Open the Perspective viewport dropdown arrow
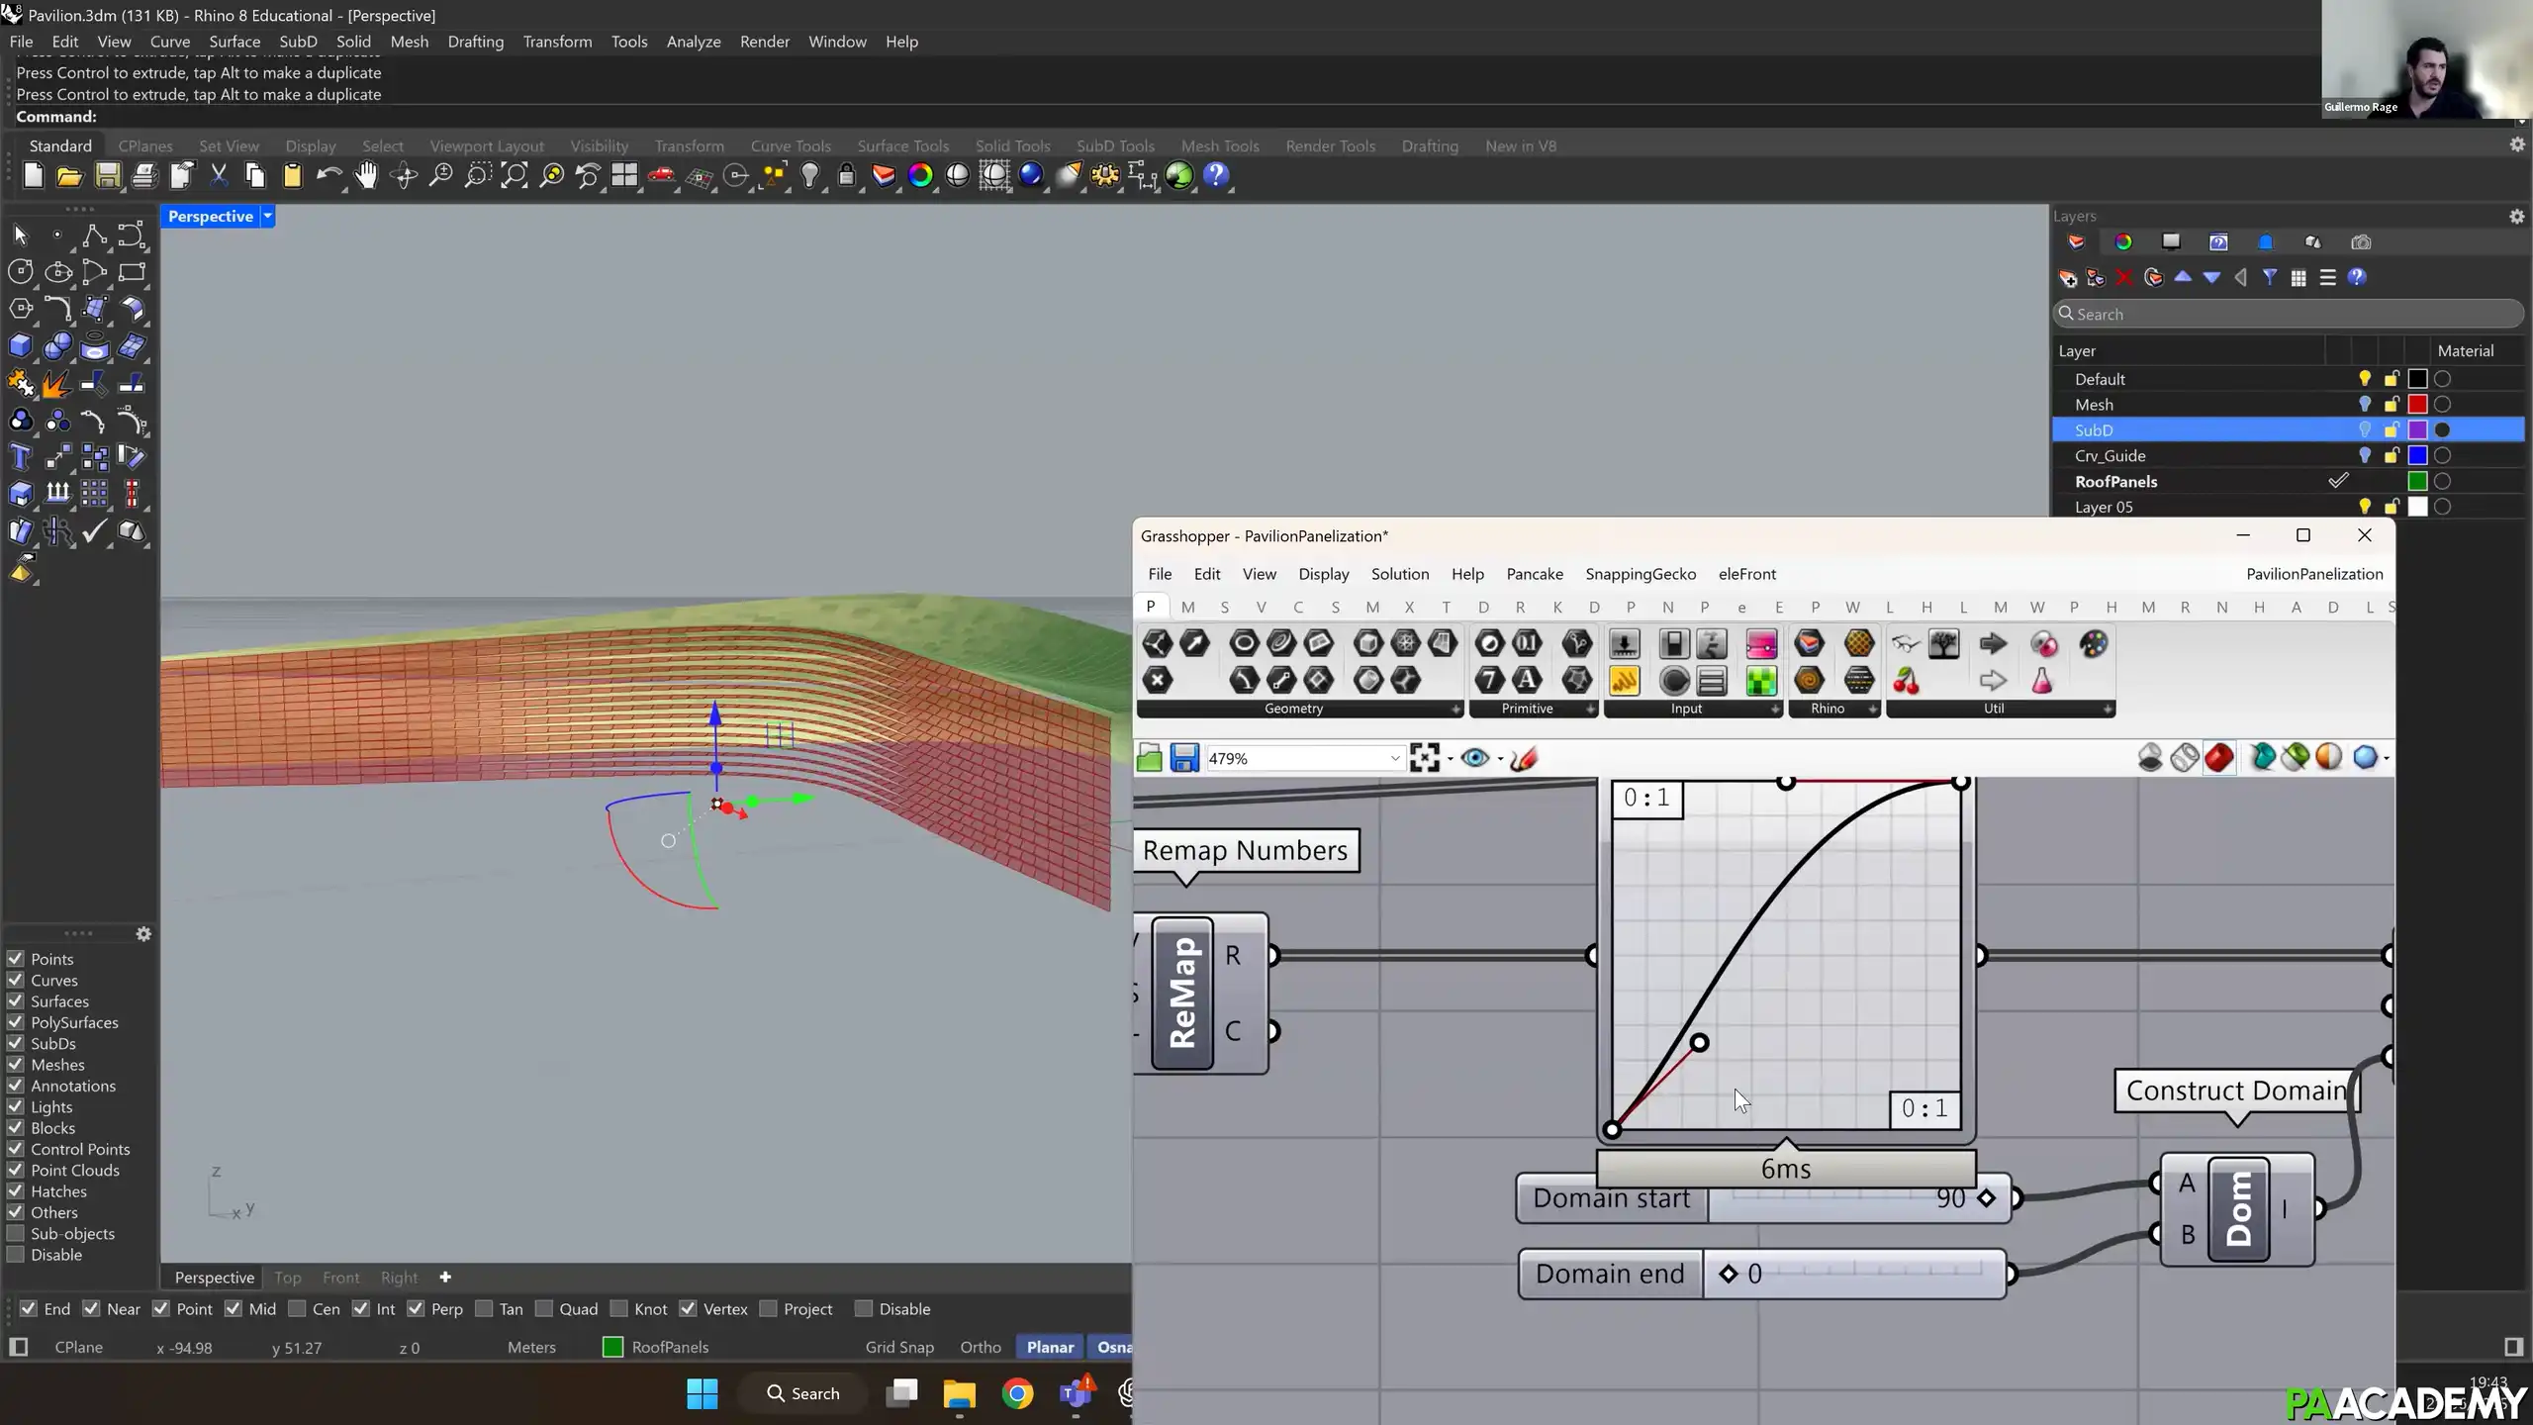Viewport: 2533px width, 1425px height. pos(267,216)
